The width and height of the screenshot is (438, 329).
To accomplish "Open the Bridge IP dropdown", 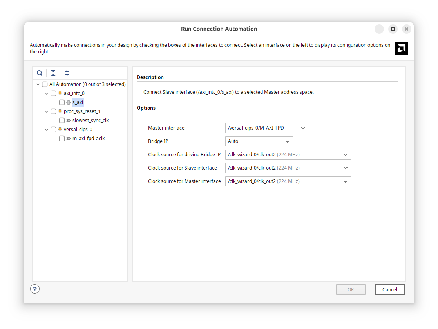I will pos(259,141).
